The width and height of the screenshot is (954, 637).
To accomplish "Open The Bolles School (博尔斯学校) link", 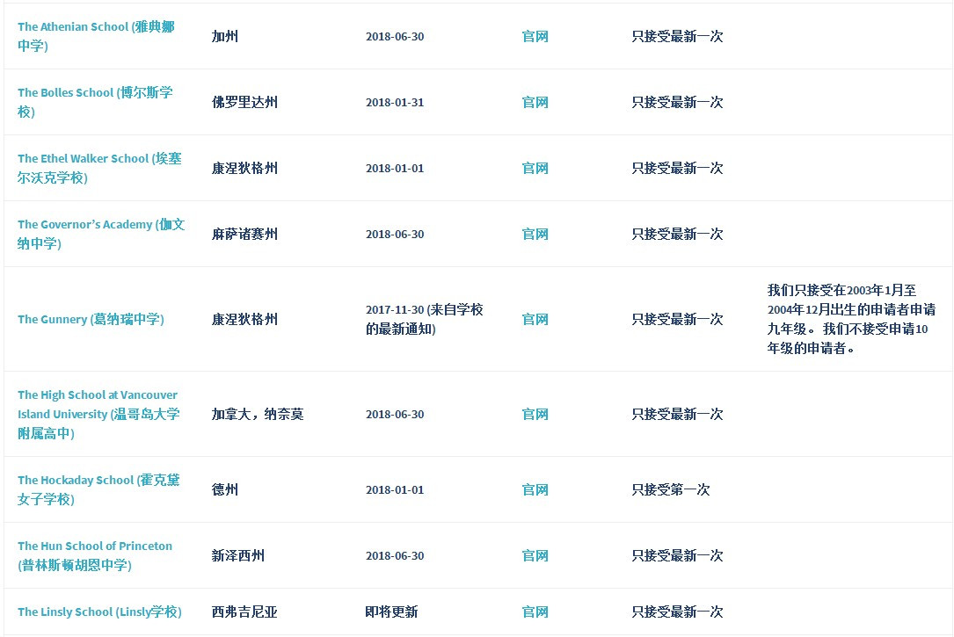I will point(95,102).
